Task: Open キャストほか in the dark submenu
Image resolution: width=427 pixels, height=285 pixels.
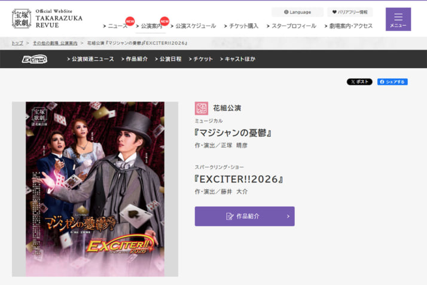Action: 238,59
